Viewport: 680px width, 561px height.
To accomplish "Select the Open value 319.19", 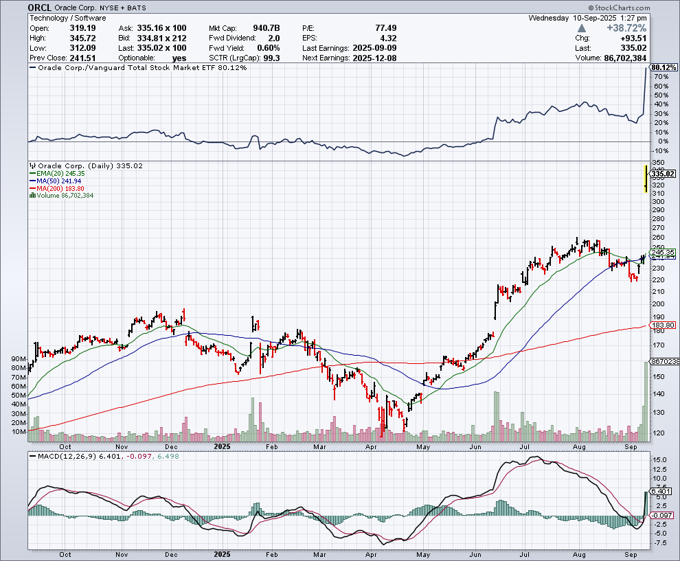I will coord(83,28).
